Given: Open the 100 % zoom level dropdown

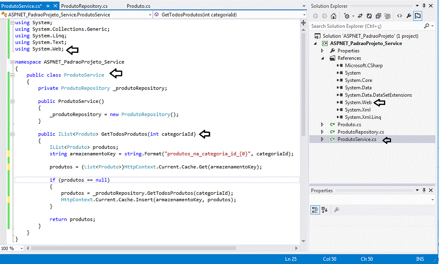Looking at the screenshot, I should coord(21,249).
